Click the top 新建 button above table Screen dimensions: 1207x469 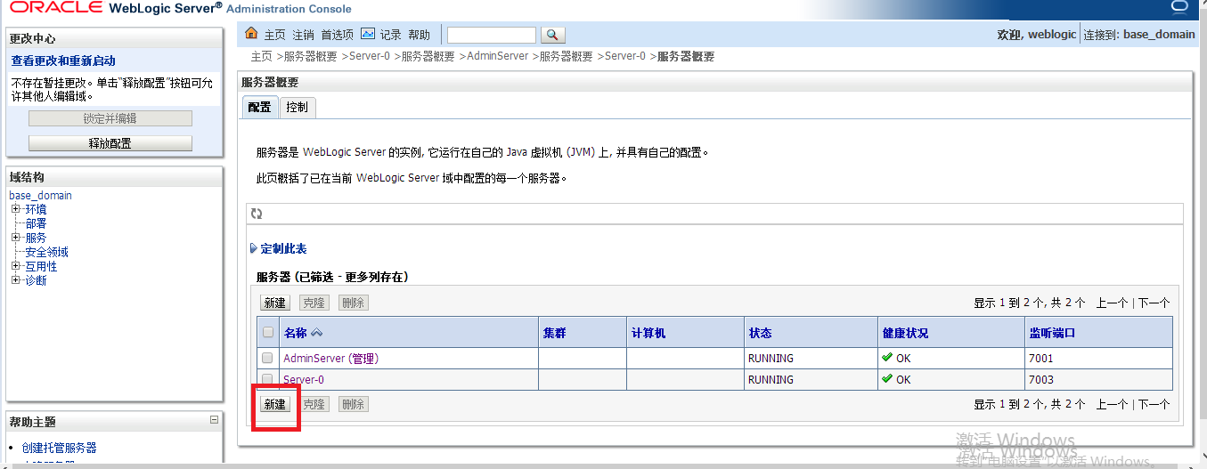click(x=275, y=303)
